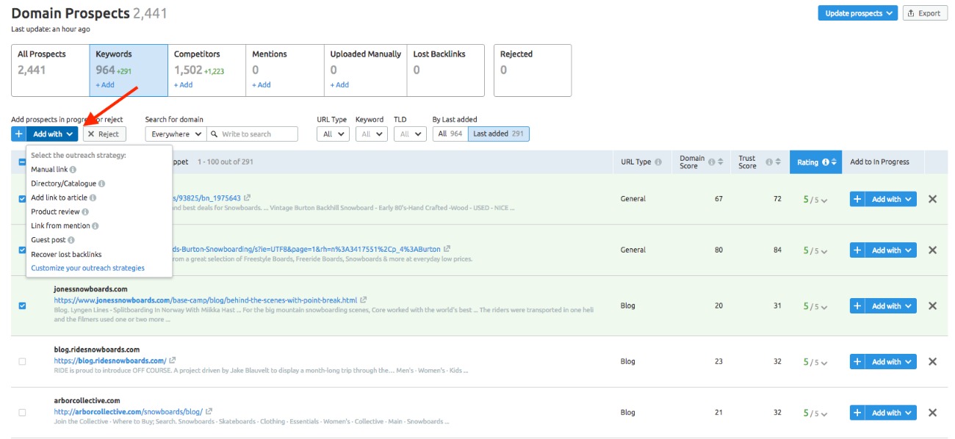This screenshot has height=439, width=955.
Task: Click the Export button
Action: coord(923,13)
